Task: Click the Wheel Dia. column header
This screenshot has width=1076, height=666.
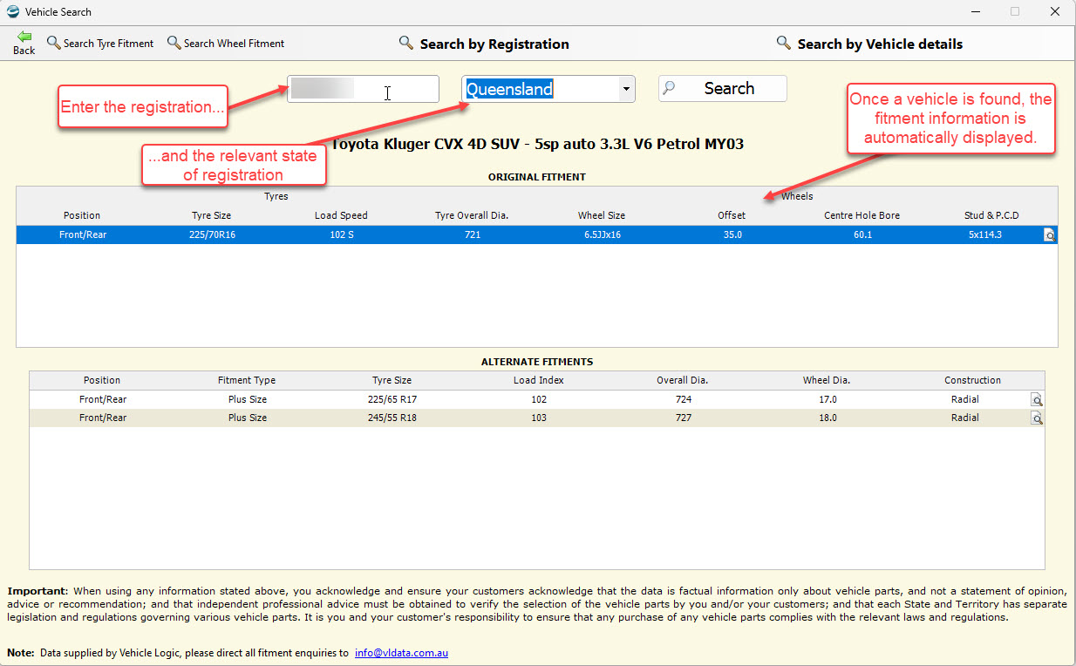Action: (x=827, y=380)
